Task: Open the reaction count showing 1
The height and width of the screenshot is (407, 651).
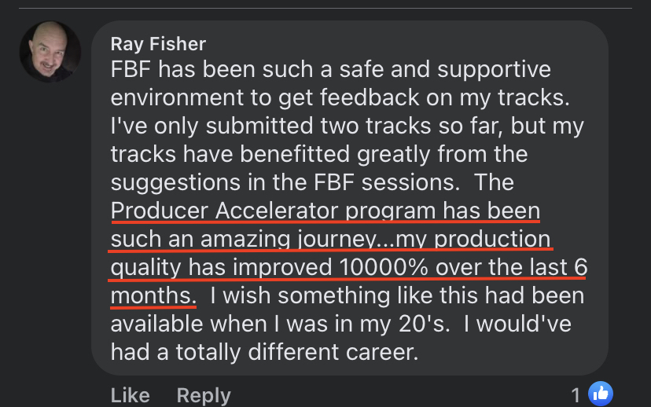Action: [x=576, y=395]
